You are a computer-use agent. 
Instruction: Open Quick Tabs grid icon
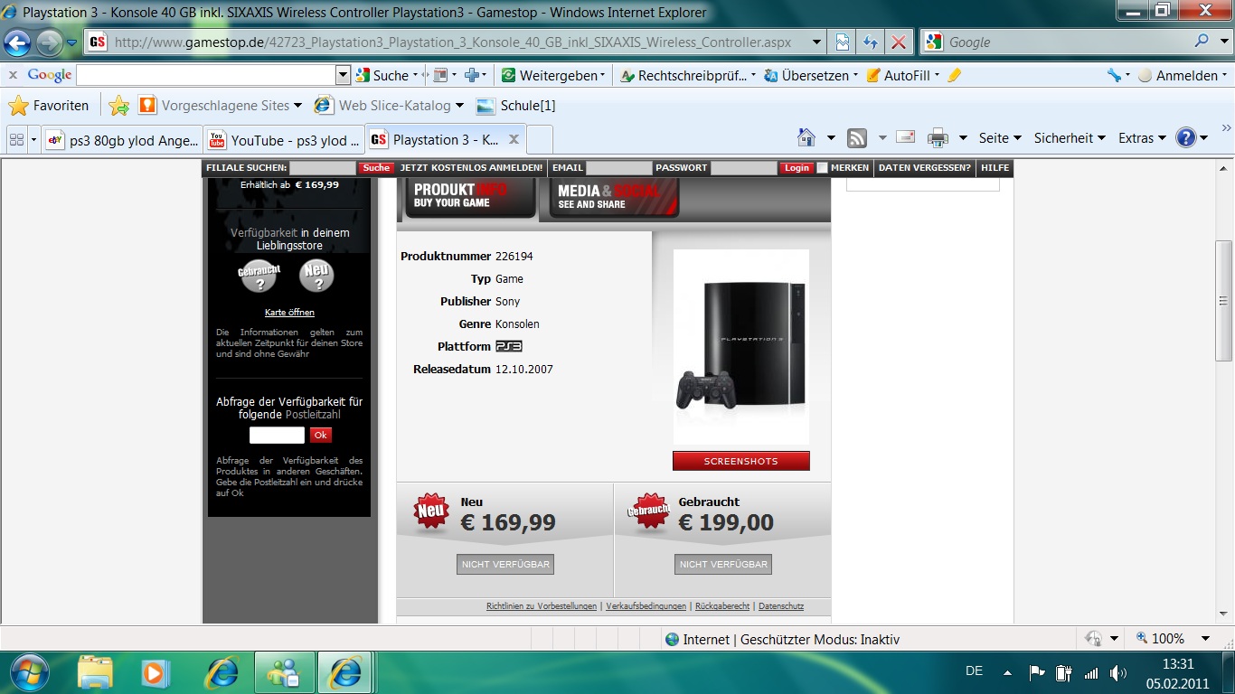(x=15, y=140)
